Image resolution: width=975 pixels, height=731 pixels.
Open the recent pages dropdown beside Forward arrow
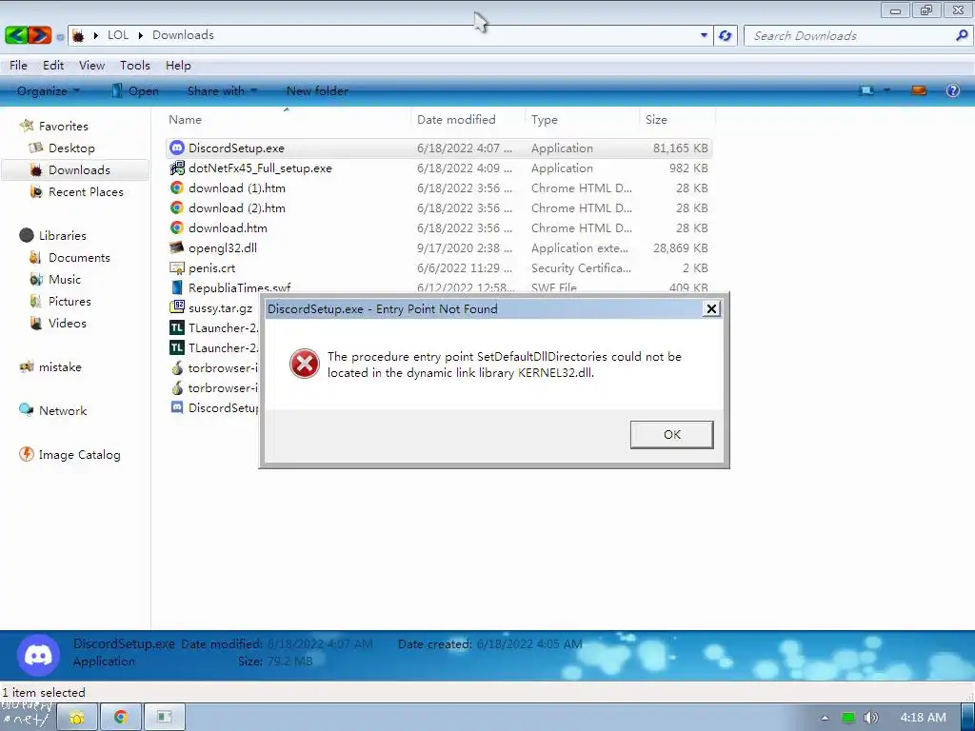click(60, 37)
